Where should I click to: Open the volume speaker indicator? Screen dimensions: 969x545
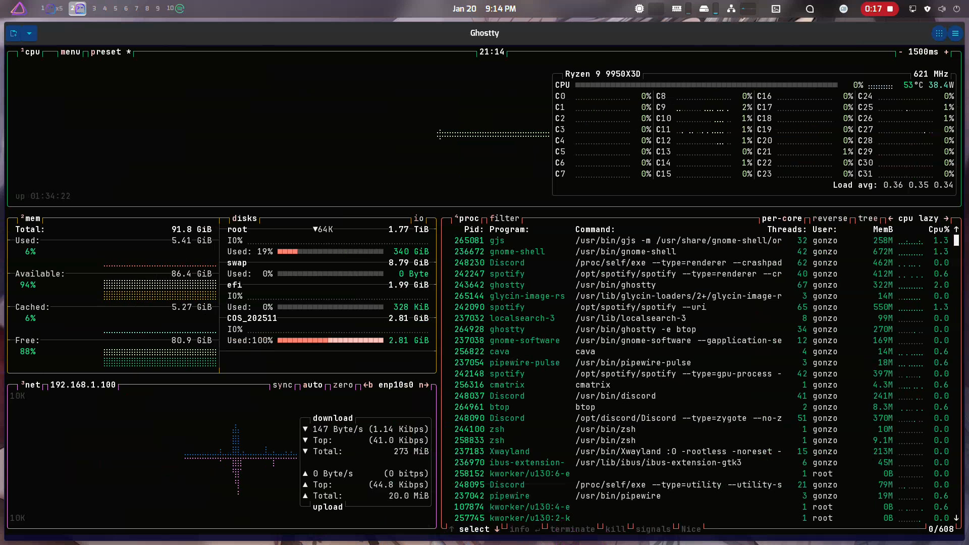[x=942, y=9]
